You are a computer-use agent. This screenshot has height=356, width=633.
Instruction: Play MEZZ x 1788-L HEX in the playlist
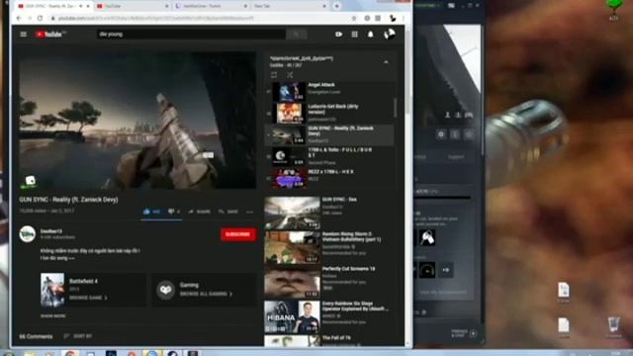point(329,178)
